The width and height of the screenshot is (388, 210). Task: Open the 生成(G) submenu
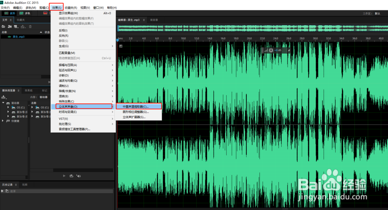[x=83, y=46]
